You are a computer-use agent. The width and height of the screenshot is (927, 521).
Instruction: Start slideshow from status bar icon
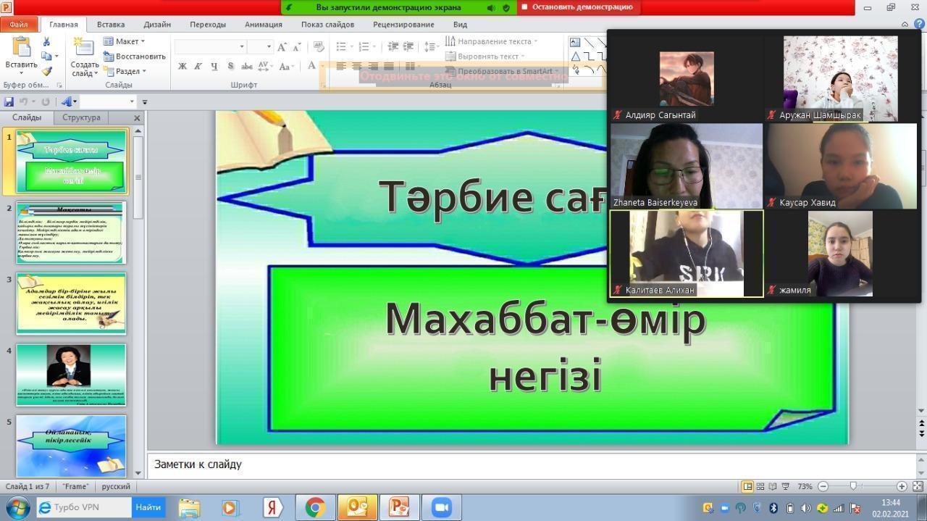tap(787, 486)
